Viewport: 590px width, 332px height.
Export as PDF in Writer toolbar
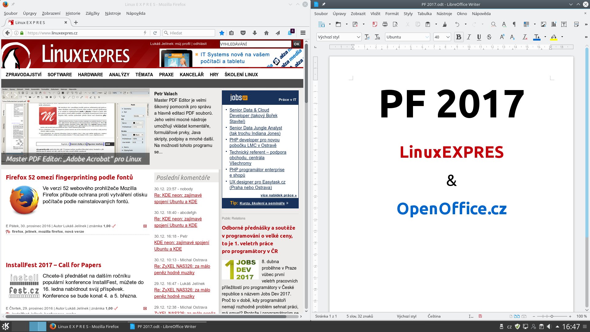pos(375,24)
